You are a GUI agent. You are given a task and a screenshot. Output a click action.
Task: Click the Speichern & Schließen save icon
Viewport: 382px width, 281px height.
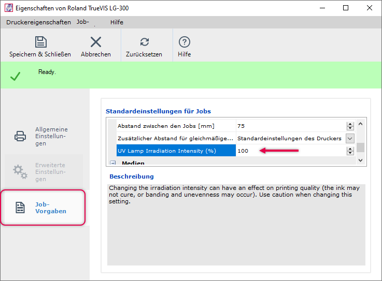tap(40, 42)
